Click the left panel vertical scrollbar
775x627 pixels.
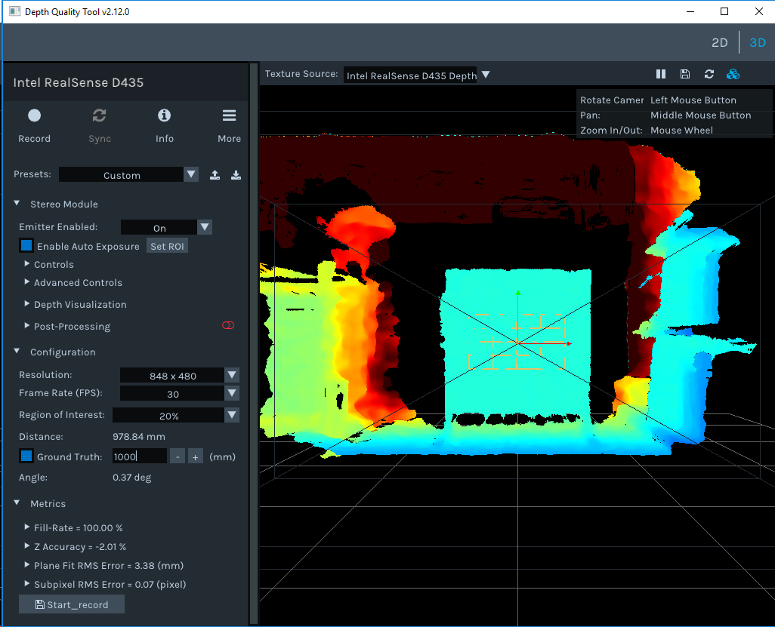point(254,344)
